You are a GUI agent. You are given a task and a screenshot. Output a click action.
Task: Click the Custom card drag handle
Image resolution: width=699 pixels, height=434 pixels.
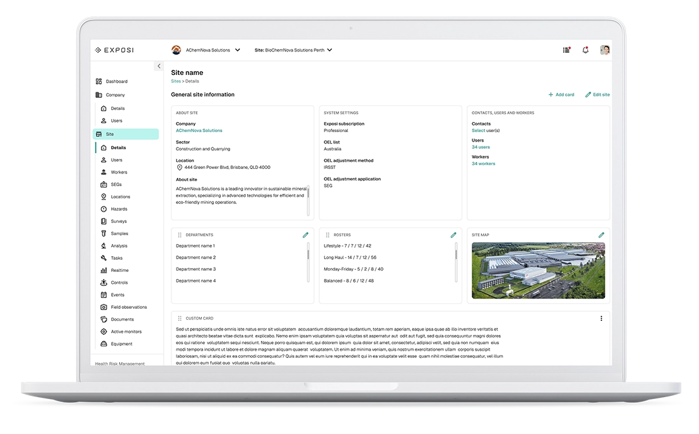pos(180,318)
